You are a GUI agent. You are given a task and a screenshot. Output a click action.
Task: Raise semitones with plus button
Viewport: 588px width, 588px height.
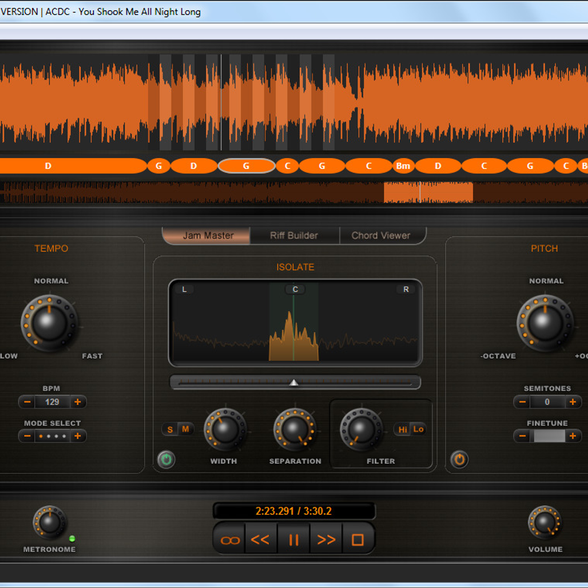[572, 402]
